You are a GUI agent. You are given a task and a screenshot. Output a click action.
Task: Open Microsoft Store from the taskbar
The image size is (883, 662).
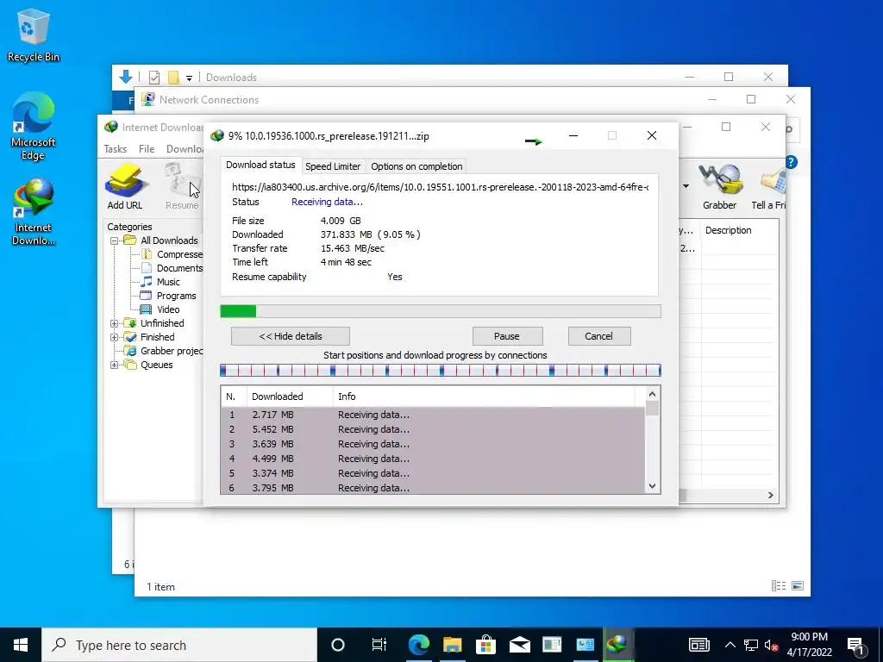pyautogui.click(x=485, y=645)
